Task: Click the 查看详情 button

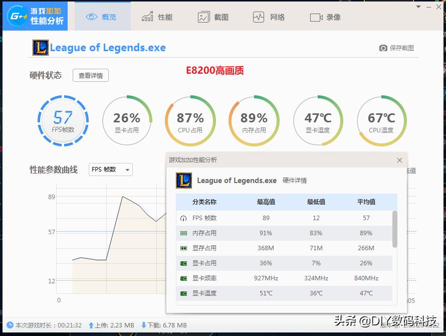Action: pos(90,75)
